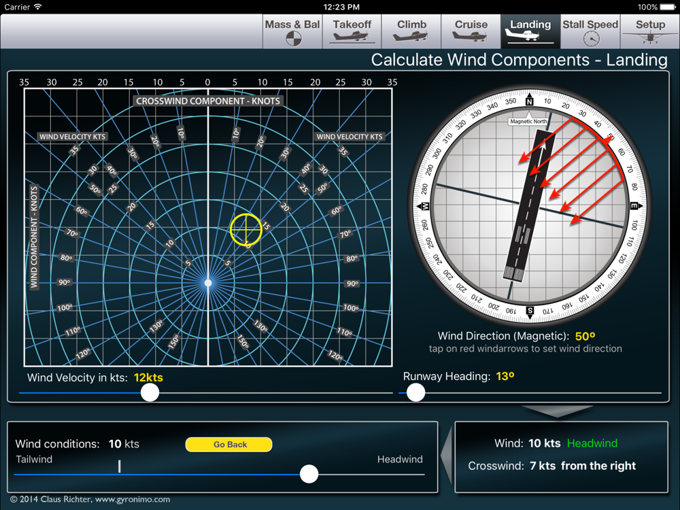Click the Tailwind label
This screenshot has height=510, width=680.
coord(34,459)
